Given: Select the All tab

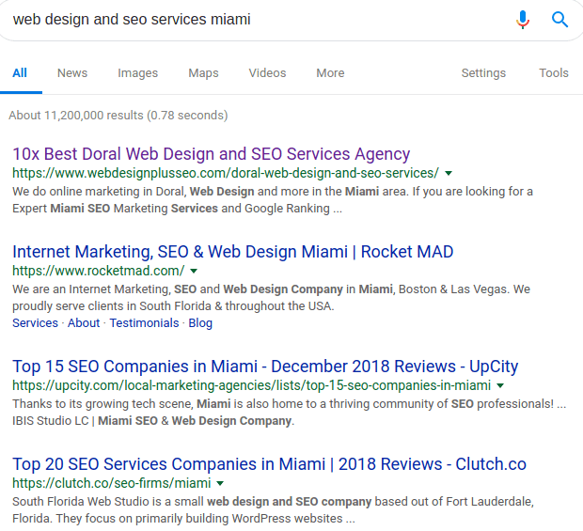Looking at the screenshot, I should [20, 72].
